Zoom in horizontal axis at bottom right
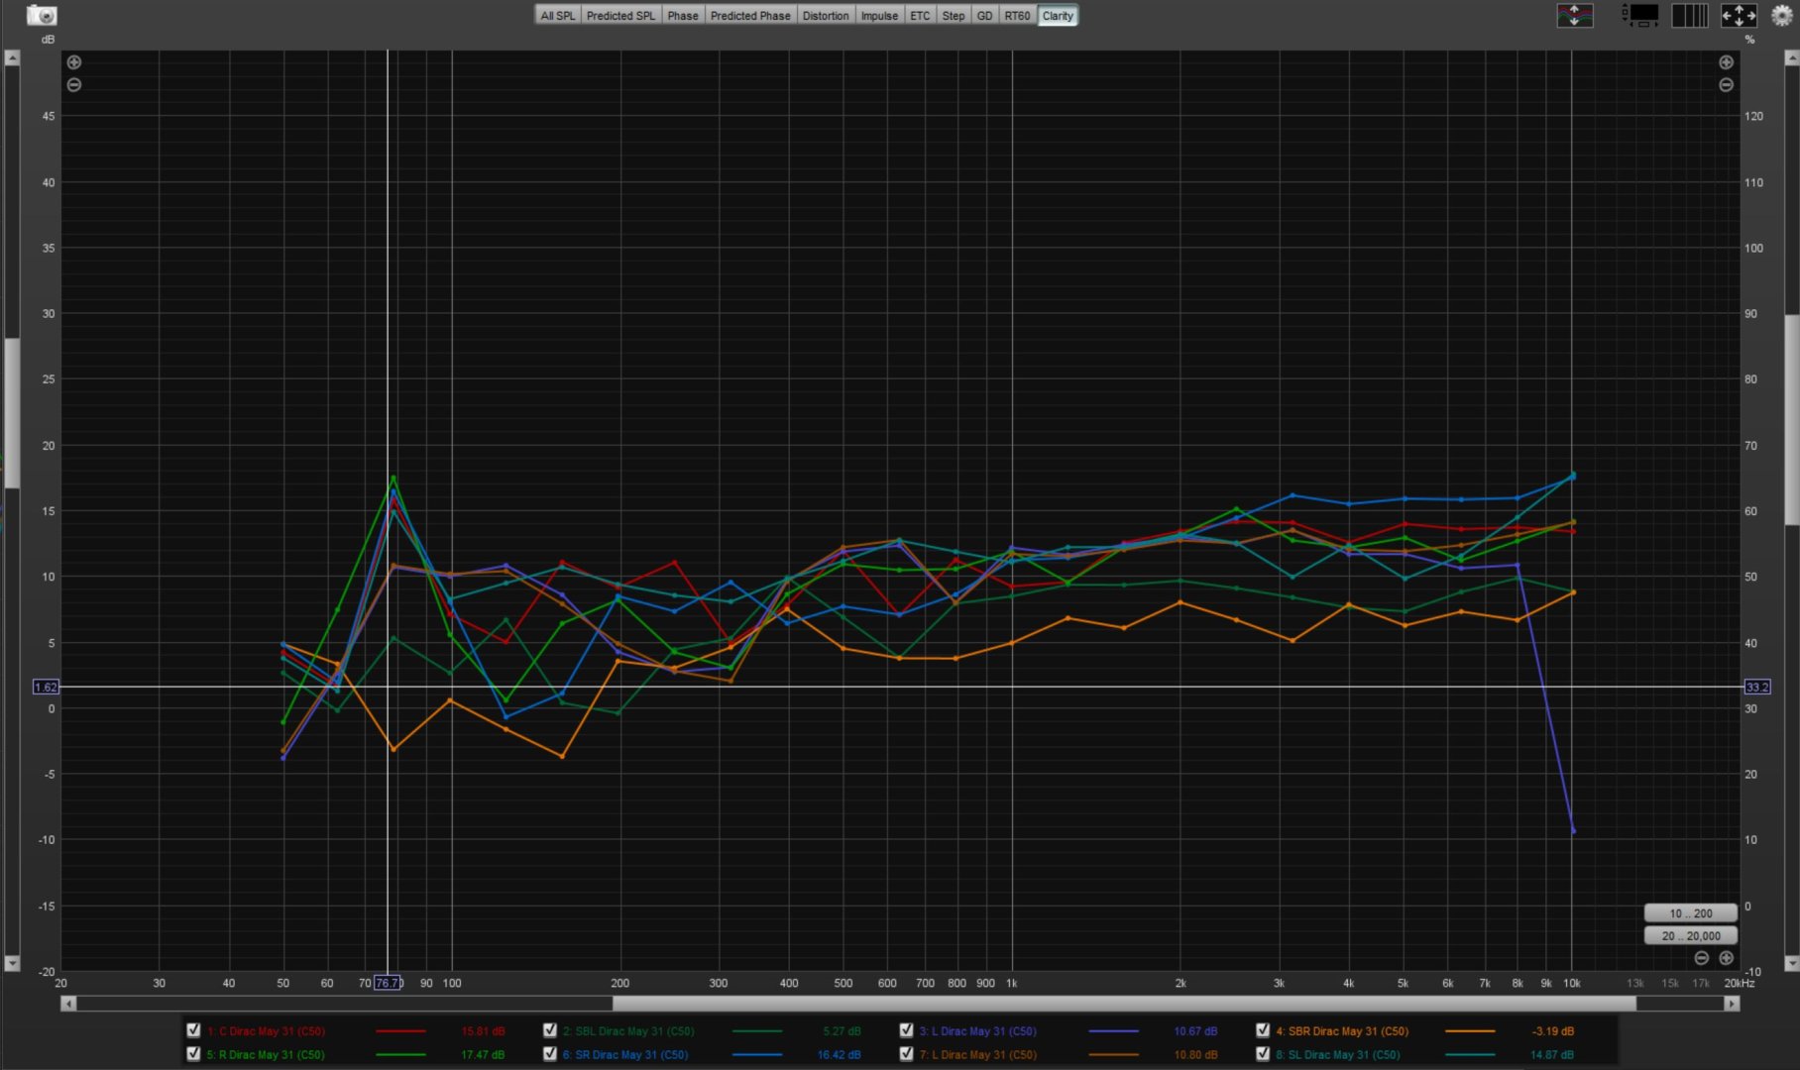 pyautogui.click(x=1726, y=958)
